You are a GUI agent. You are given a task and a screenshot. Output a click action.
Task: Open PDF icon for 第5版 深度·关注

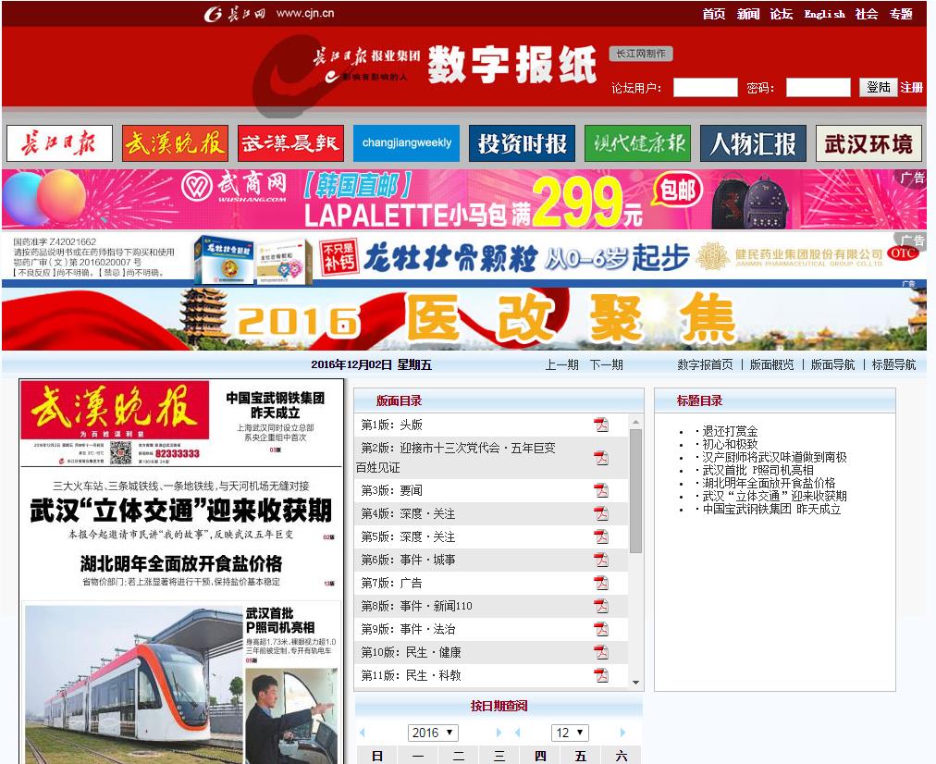click(601, 536)
